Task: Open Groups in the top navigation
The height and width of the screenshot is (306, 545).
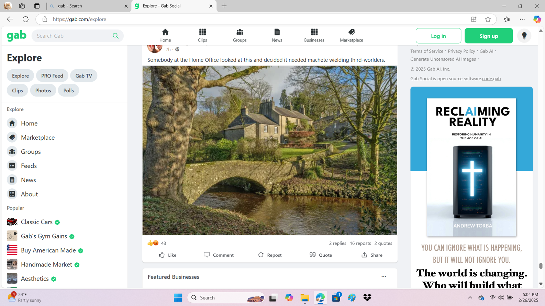Action: point(240,36)
